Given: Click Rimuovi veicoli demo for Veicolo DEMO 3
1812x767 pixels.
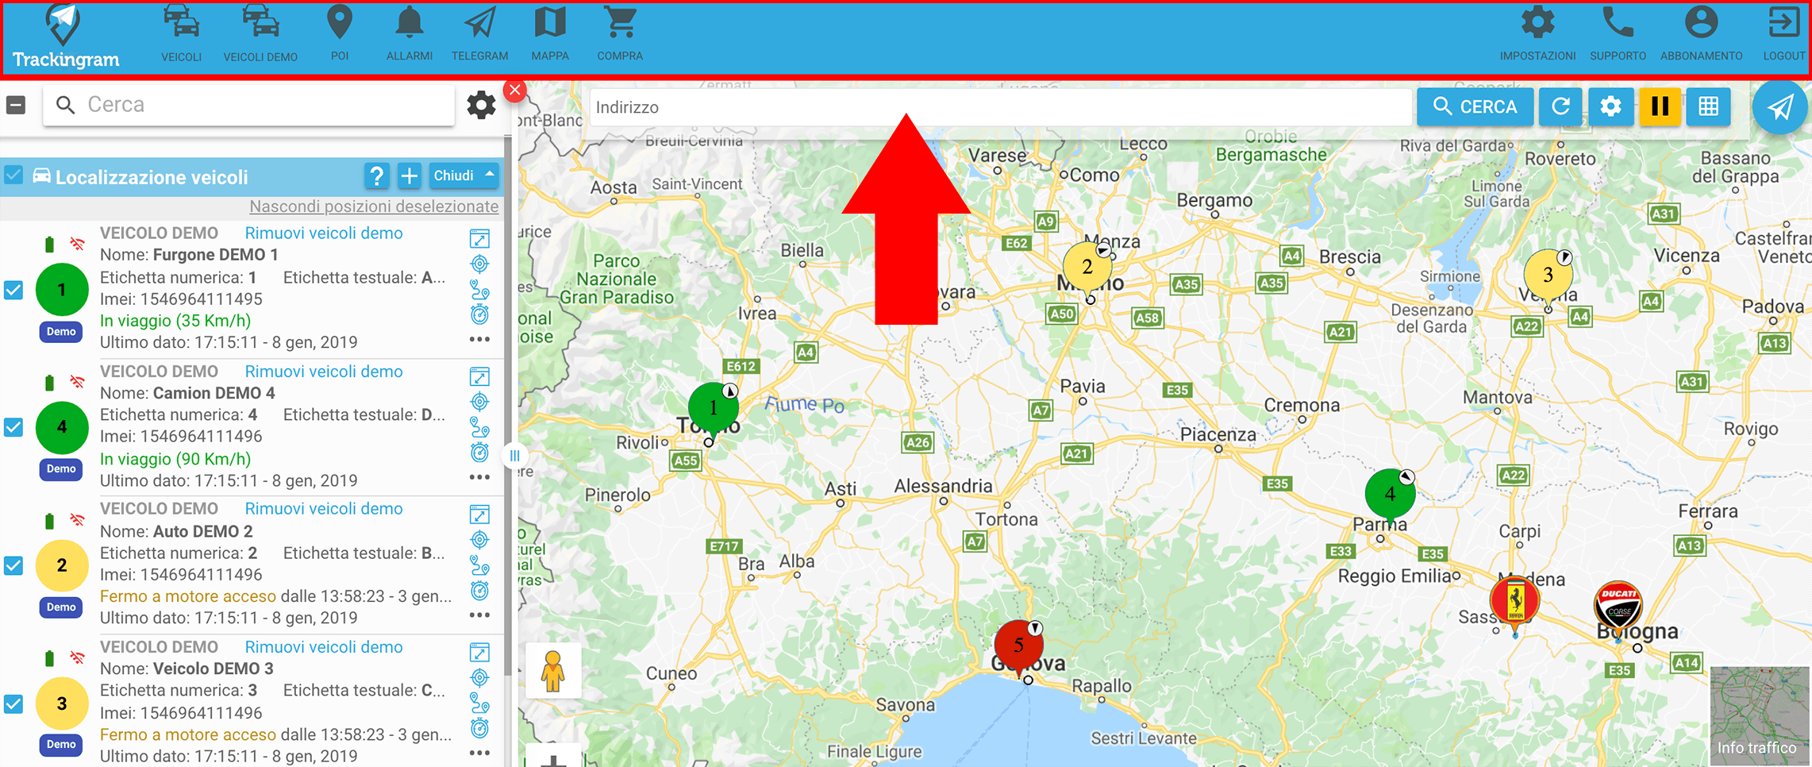Looking at the screenshot, I should point(324,647).
